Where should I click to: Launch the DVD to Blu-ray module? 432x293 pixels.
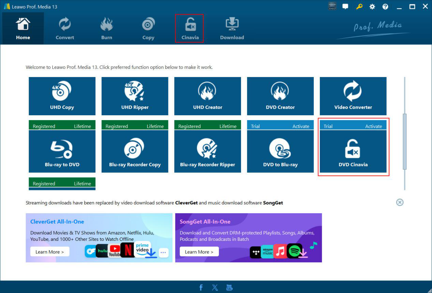click(x=280, y=151)
